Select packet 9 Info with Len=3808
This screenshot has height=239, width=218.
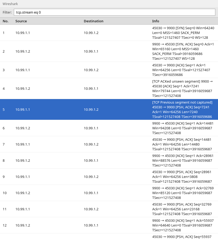click(182, 177)
